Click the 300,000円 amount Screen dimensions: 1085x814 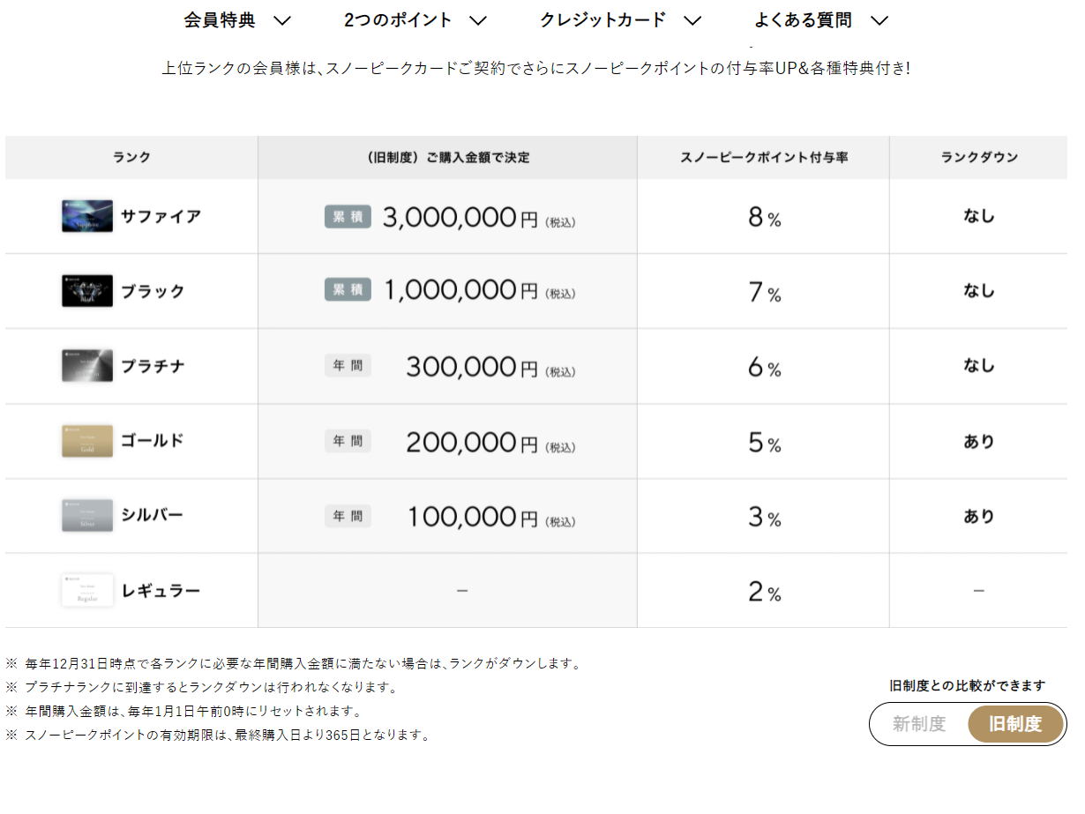pos(472,367)
